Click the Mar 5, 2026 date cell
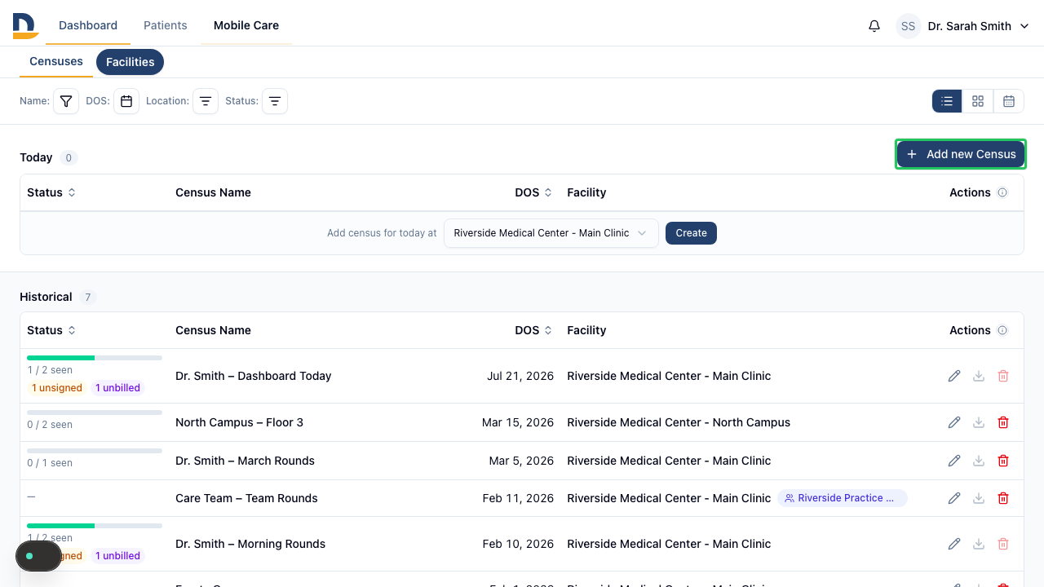This screenshot has width=1044, height=587. tap(522, 461)
